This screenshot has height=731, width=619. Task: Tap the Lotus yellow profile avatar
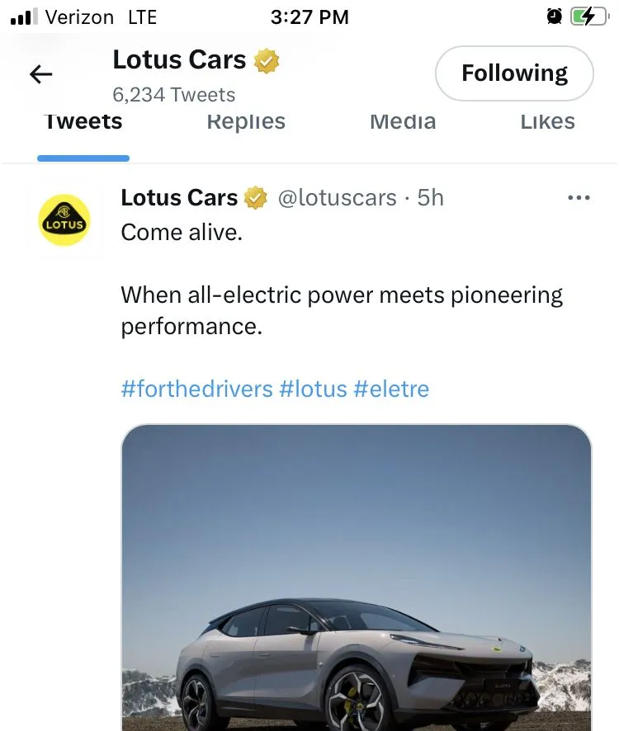coord(64,220)
